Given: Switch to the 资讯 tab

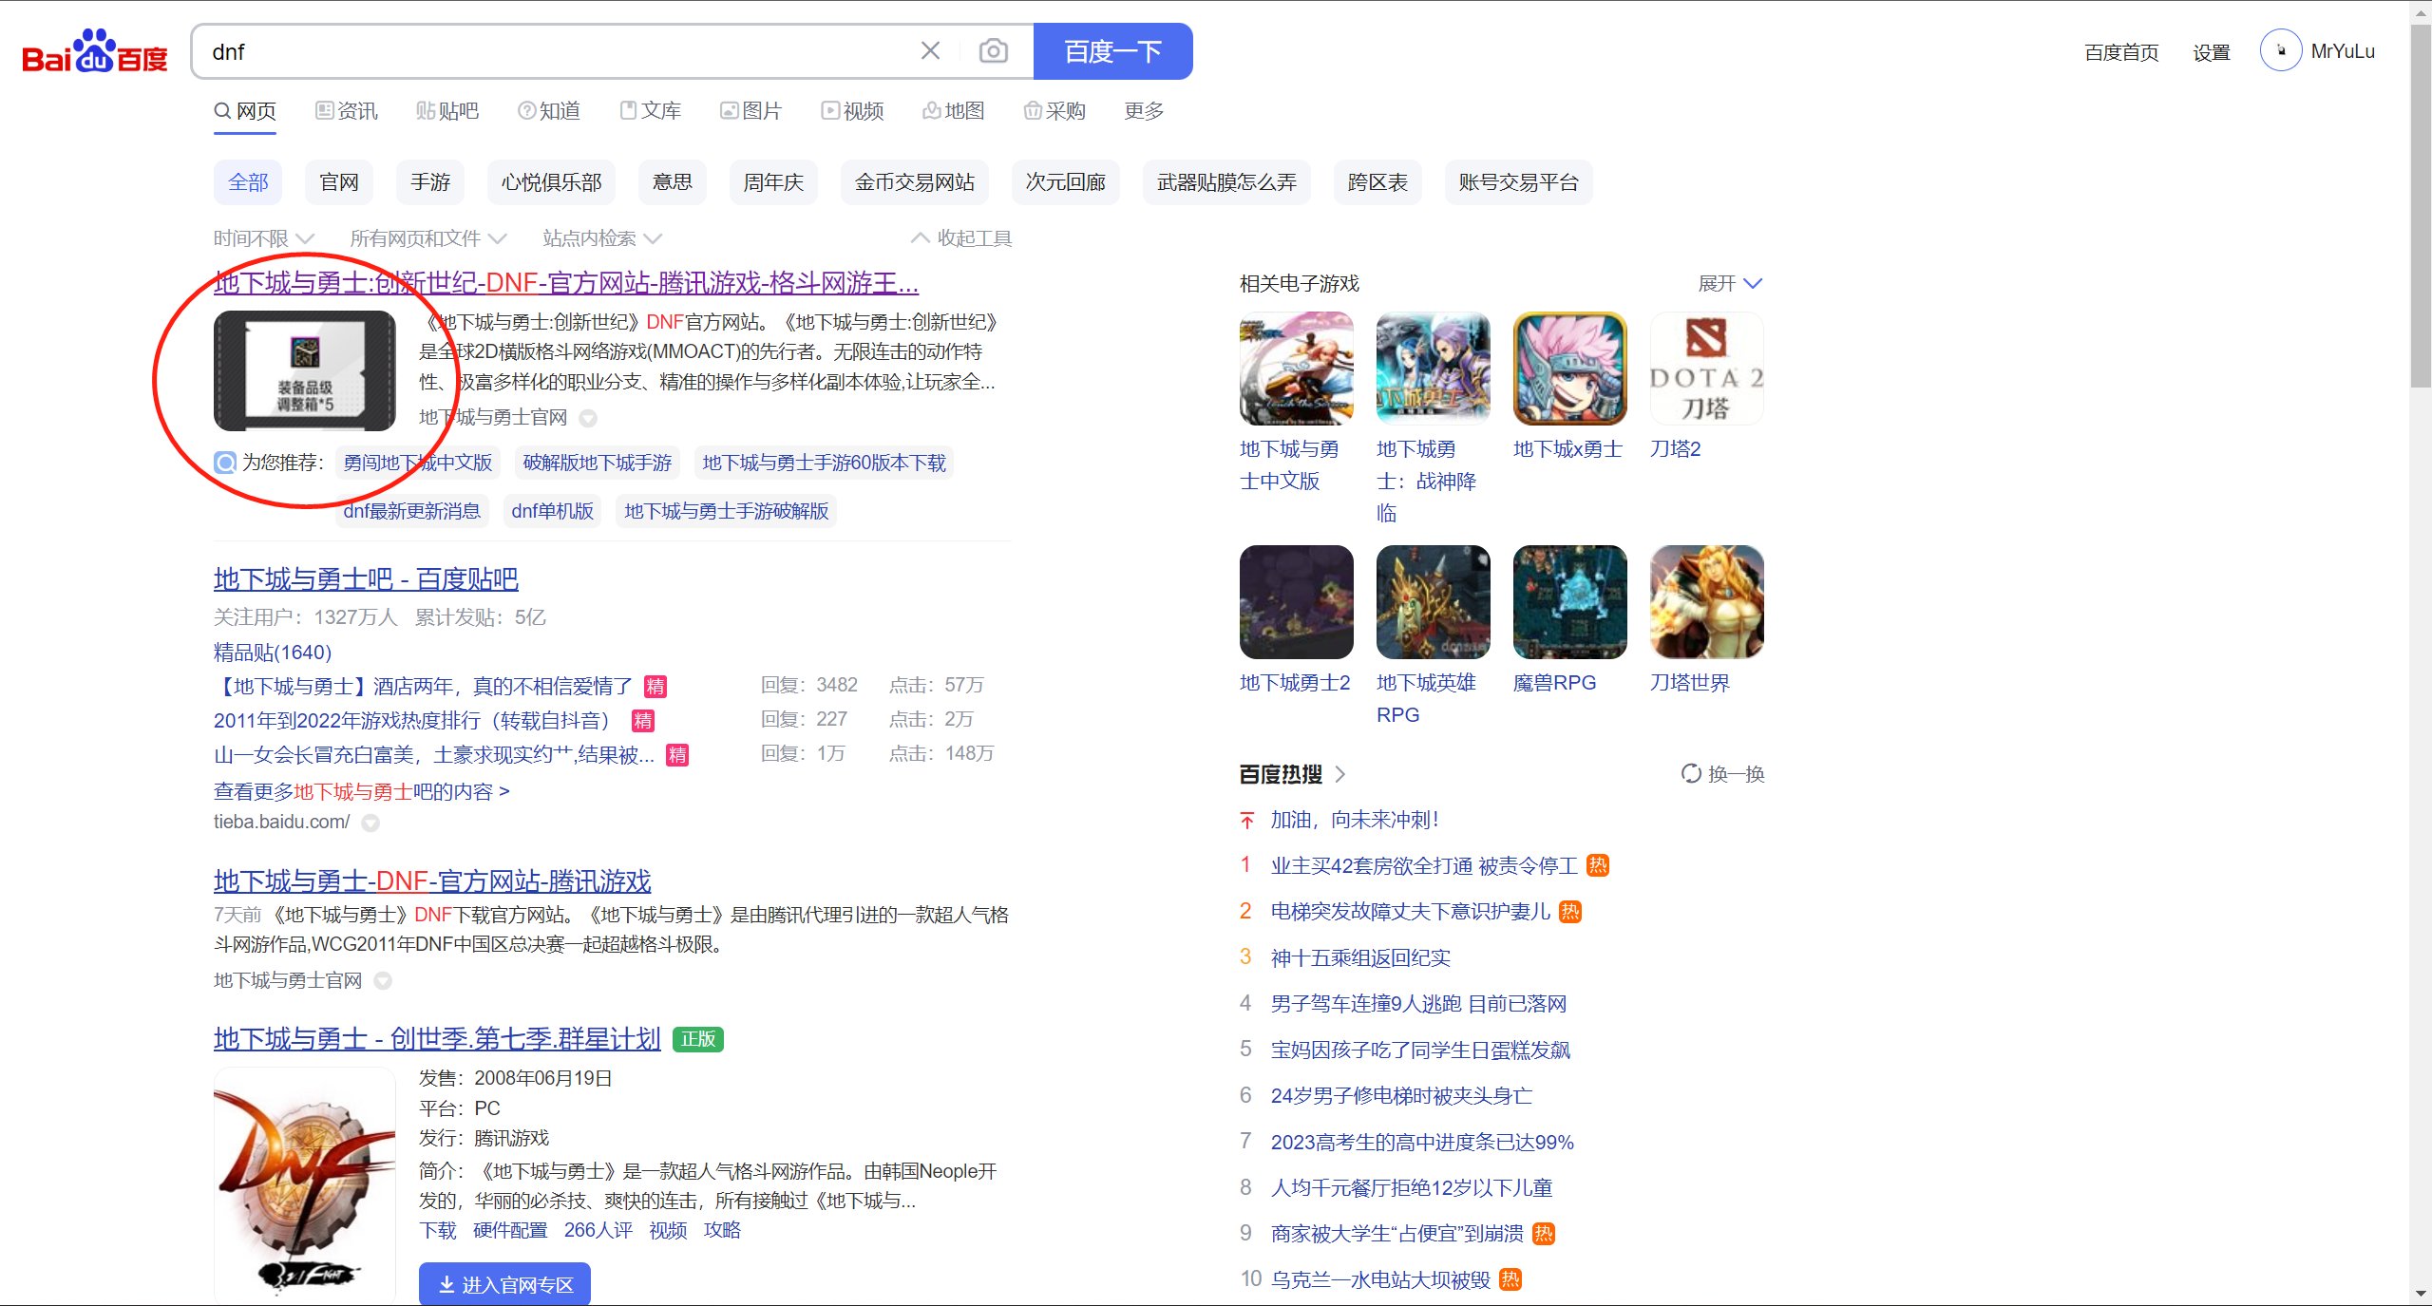Looking at the screenshot, I should click(x=347, y=111).
